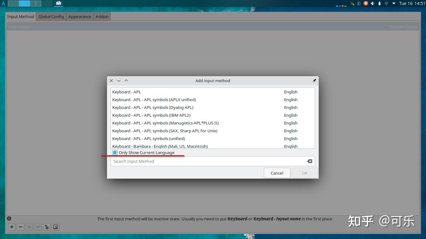The image size is (426, 239).
Task: Move the selected input method down
Action: [38, 227]
